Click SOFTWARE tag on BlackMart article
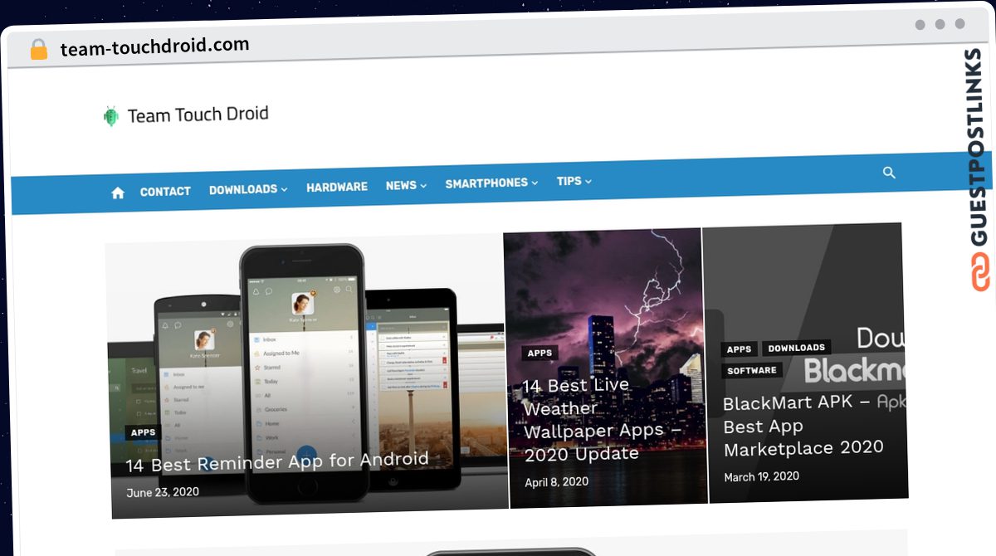 751,371
